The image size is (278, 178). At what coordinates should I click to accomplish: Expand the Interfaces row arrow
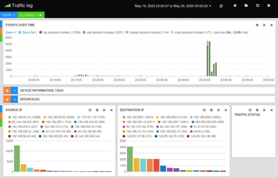[x=14, y=100]
